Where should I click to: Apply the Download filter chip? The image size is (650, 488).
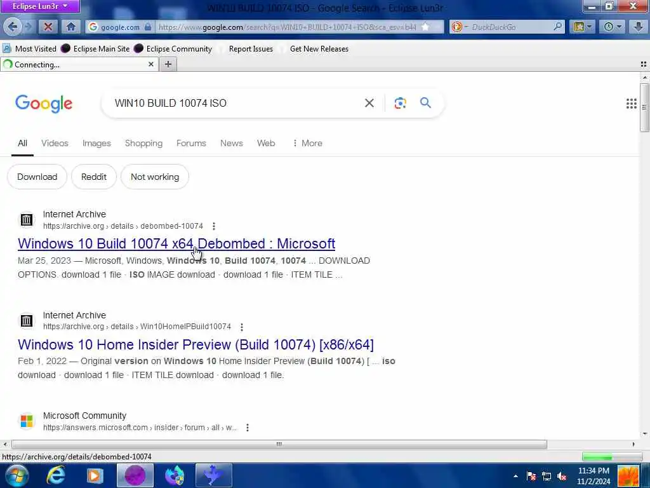[x=37, y=177]
